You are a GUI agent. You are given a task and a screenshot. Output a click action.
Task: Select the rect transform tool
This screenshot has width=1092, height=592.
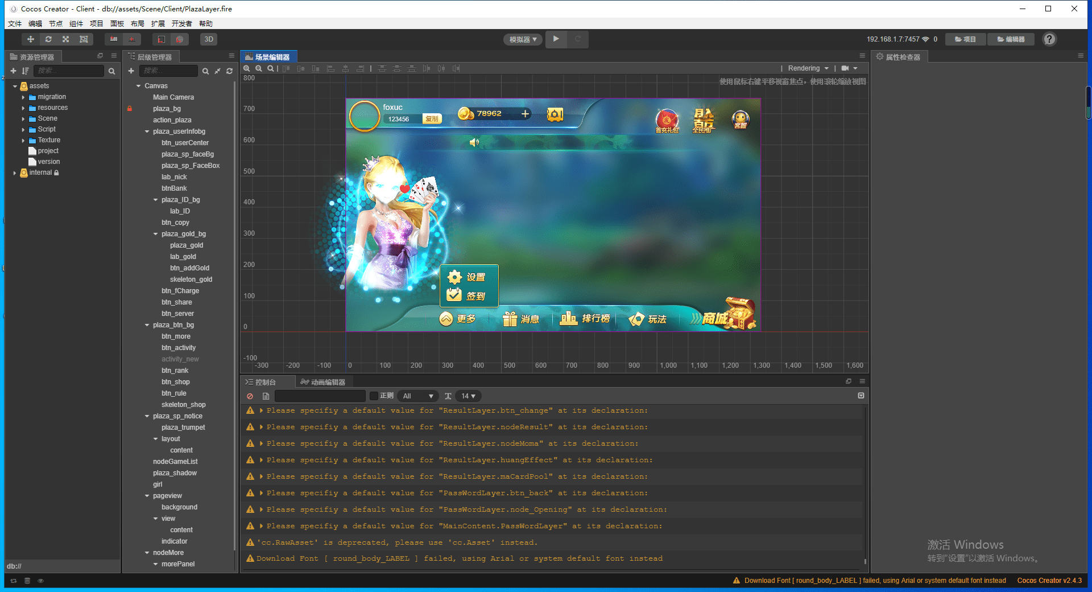pyautogui.click(x=84, y=39)
